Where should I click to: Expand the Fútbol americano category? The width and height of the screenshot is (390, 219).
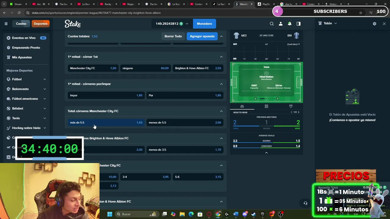(44, 99)
